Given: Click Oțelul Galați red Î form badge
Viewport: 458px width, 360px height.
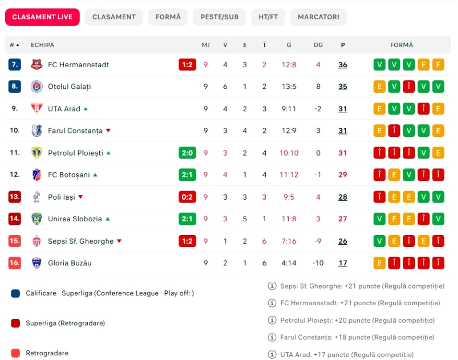Looking at the screenshot, I should 409,86.
